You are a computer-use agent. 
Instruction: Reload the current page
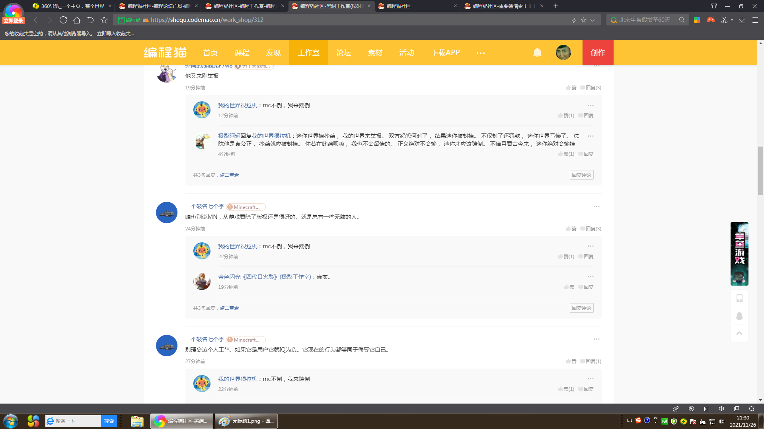pos(63,20)
